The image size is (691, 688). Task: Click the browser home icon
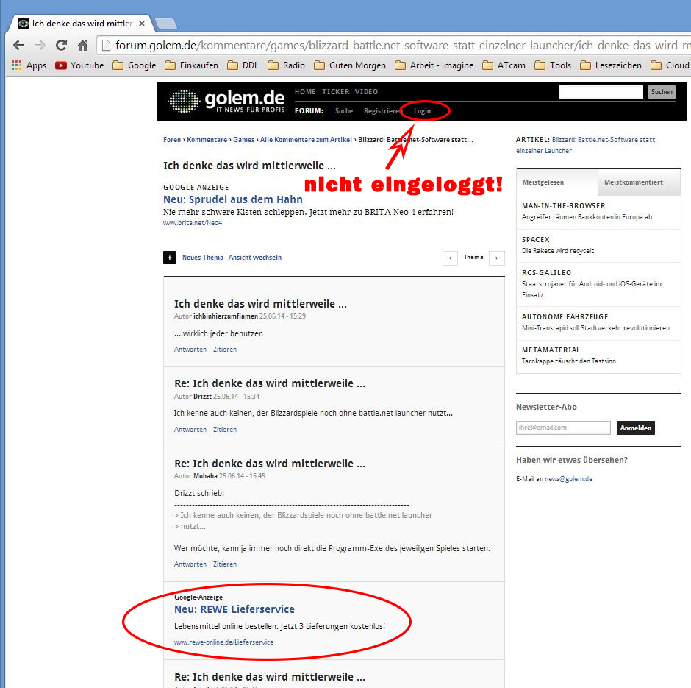[x=83, y=45]
